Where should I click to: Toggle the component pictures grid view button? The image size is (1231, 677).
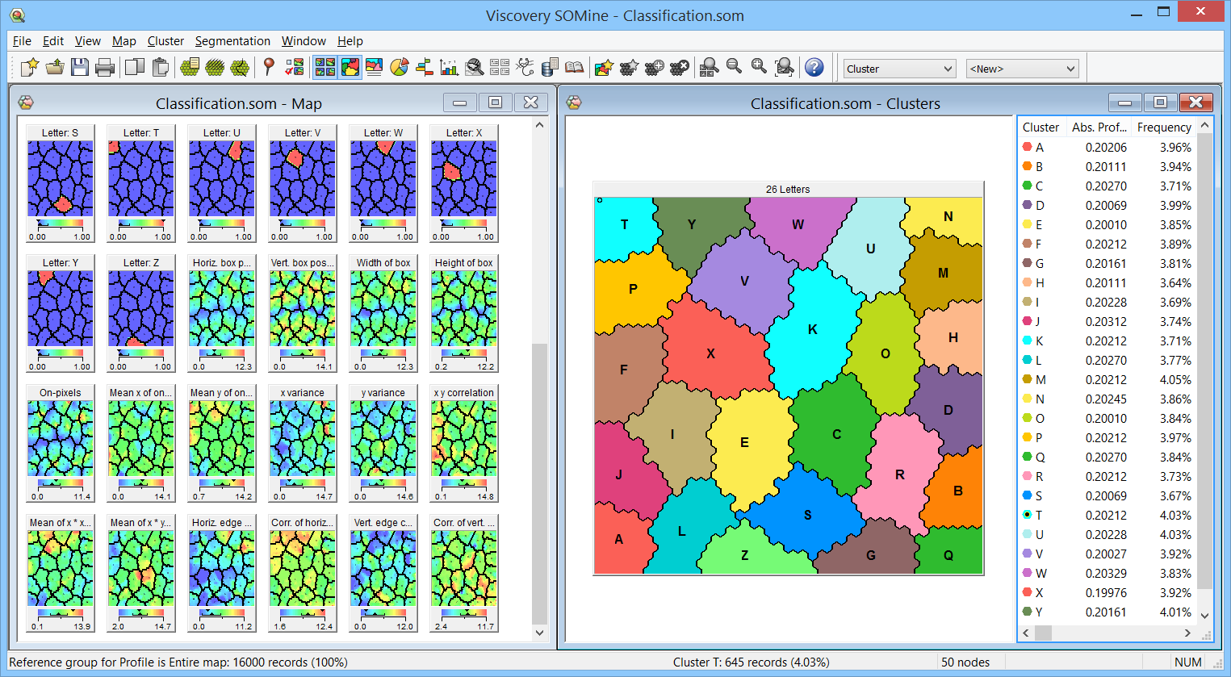pos(324,68)
